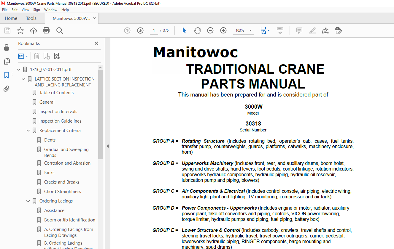The height and width of the screenshot is (249, 394).
Task: Click the Save file icon
Action: (x=7, y=30)
